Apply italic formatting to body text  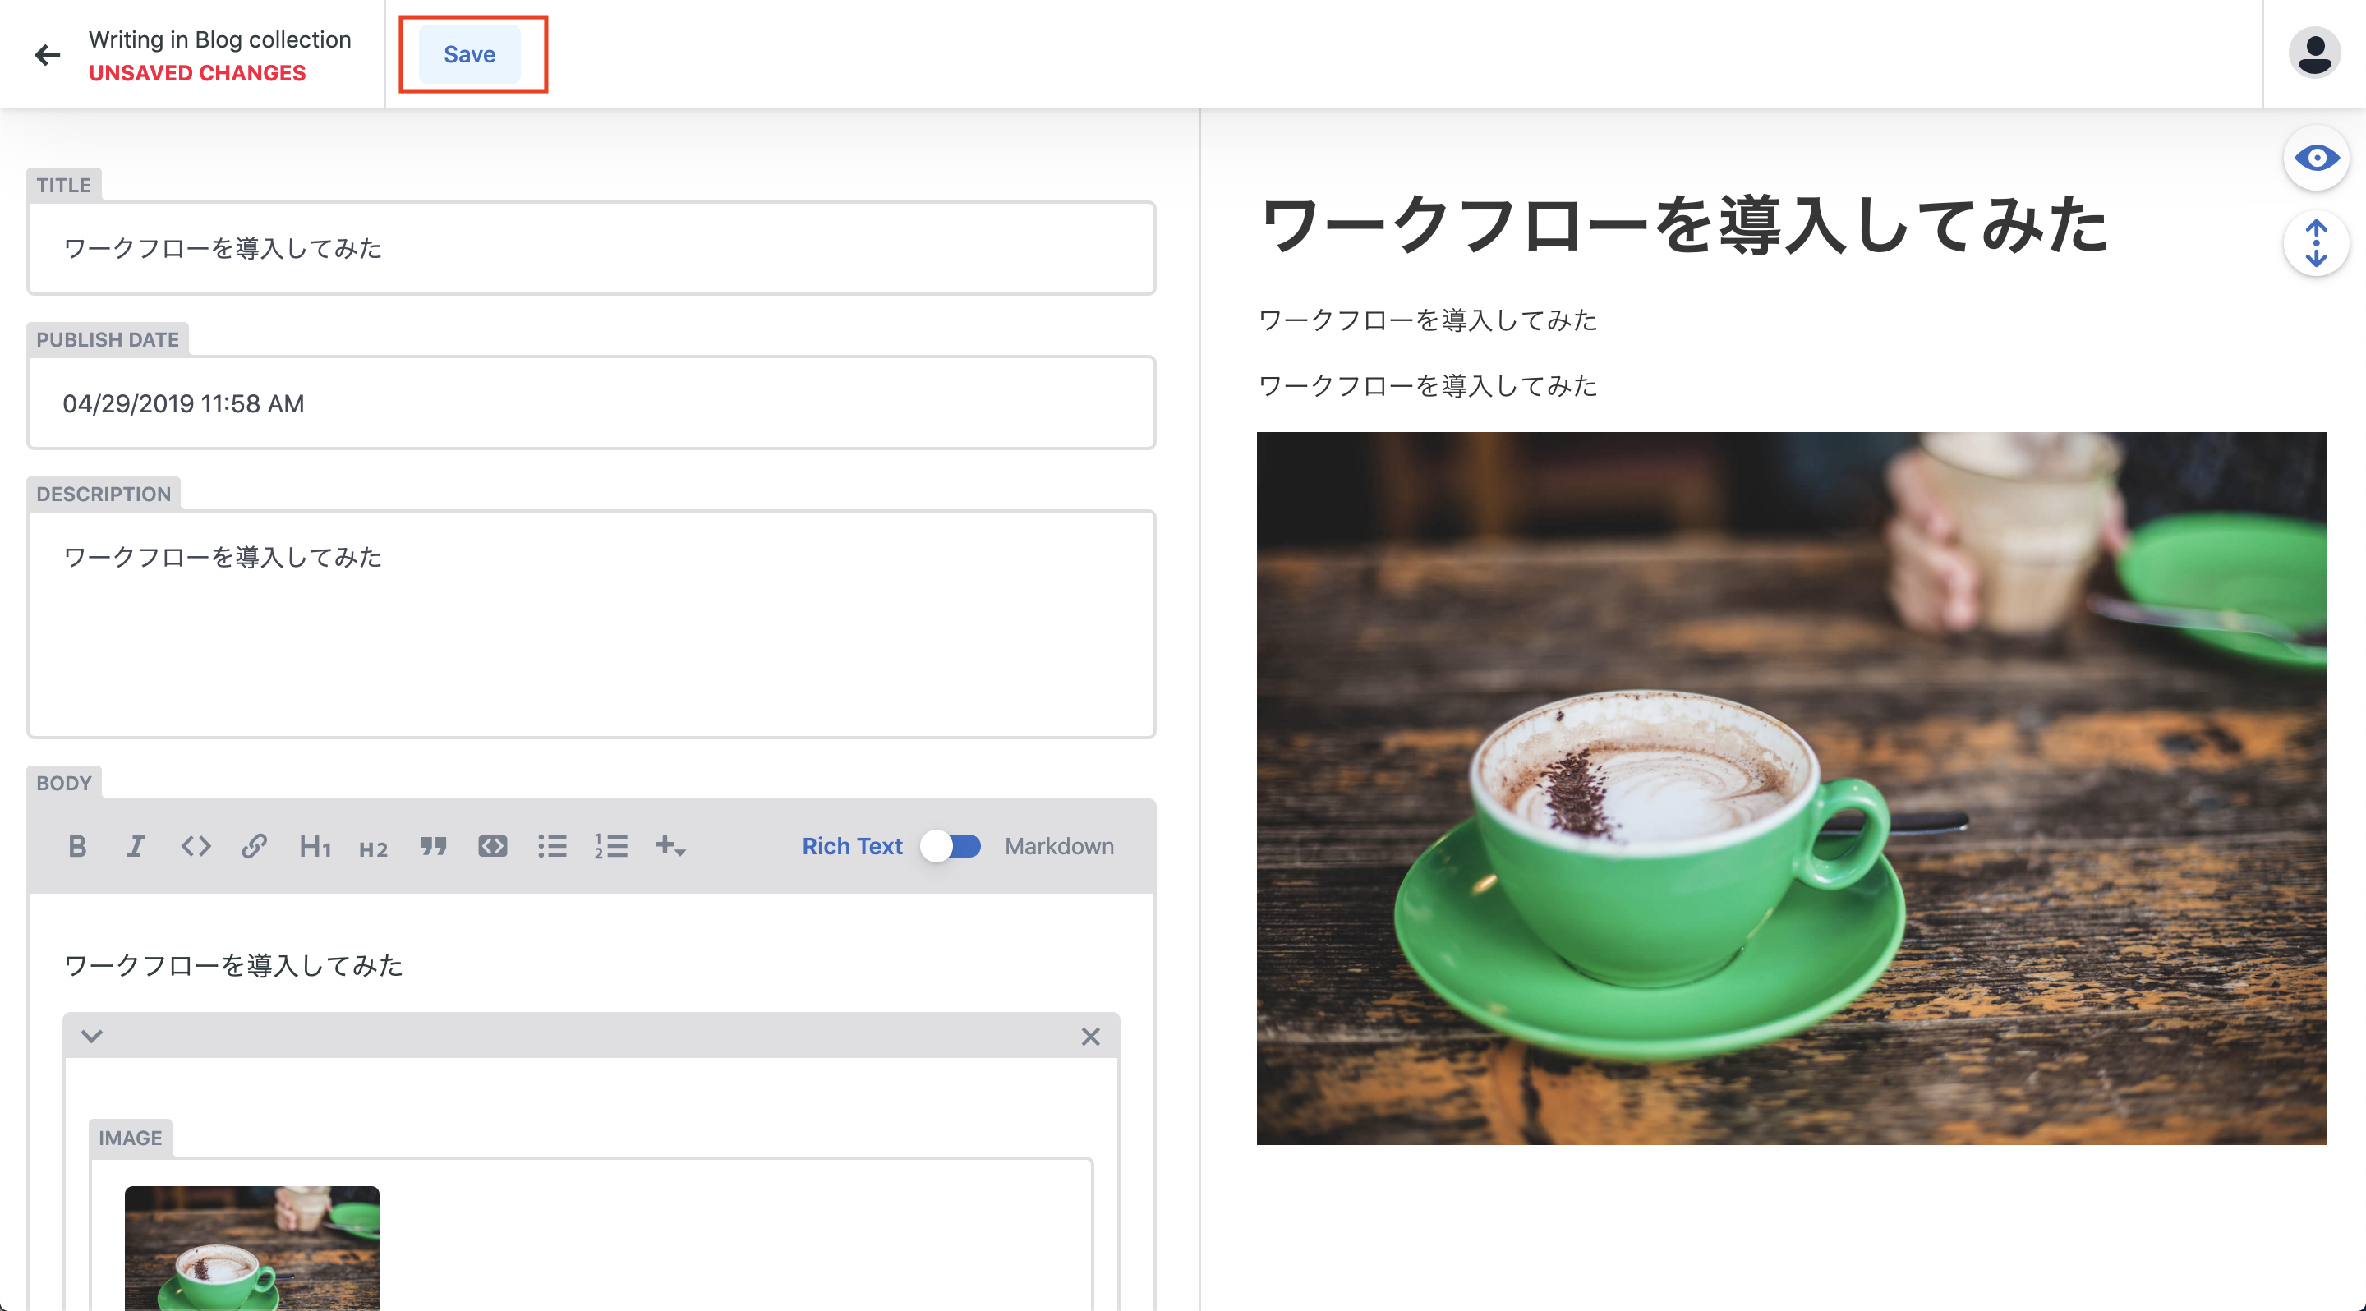coord(136,845)
